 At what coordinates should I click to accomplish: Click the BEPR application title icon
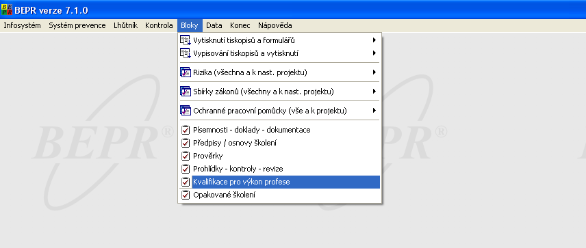(x=7, y=10)
